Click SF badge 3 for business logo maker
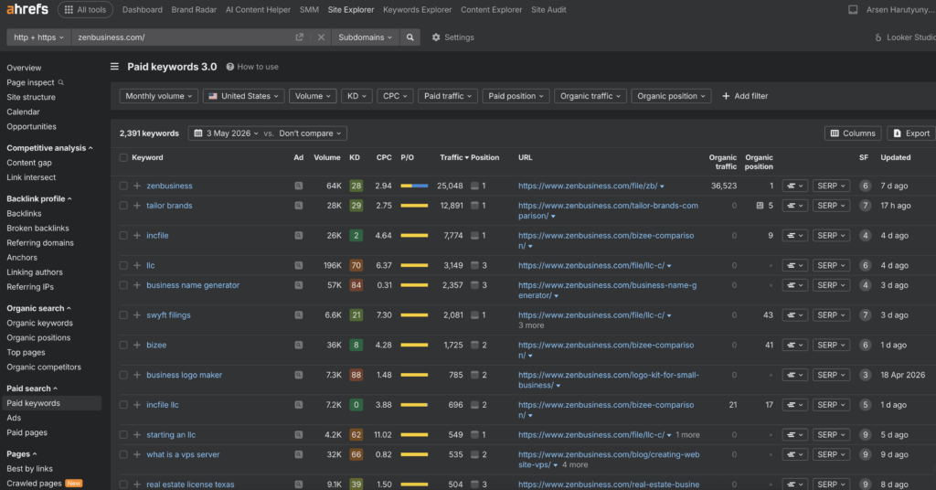The height and width of the screenshot is (490, 936). [x=865, y=375]
